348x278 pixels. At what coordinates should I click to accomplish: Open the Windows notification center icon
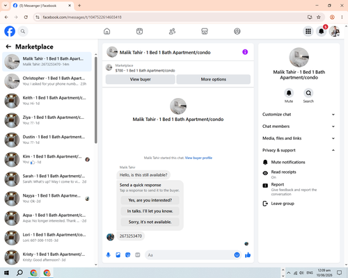point(339,273)
